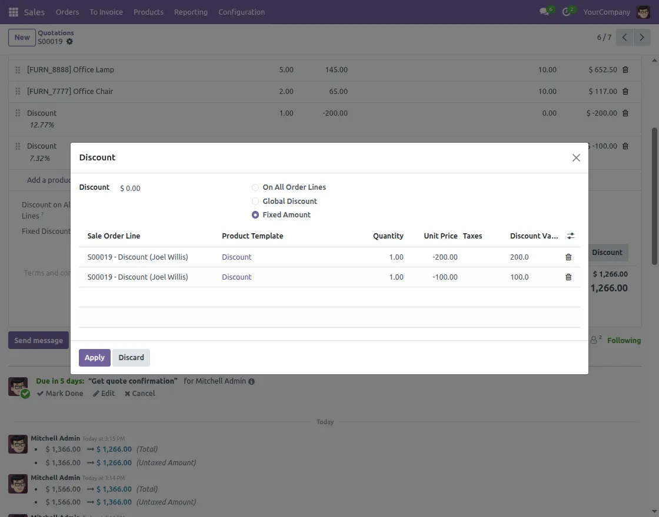This screenshot has height=517, width=659.
Task: Open column options adjust icon in dialog
Action: tap(570, 236)
